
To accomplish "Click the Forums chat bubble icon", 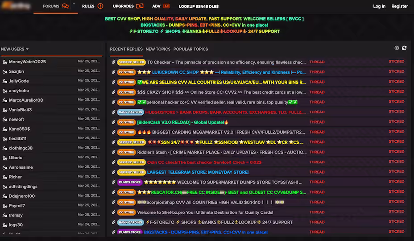I will [x=66, y=6].
